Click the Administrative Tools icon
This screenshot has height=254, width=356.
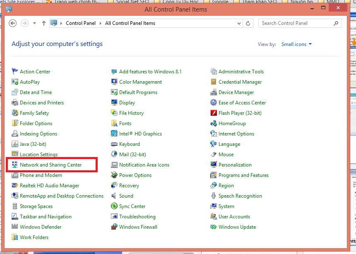214,71
